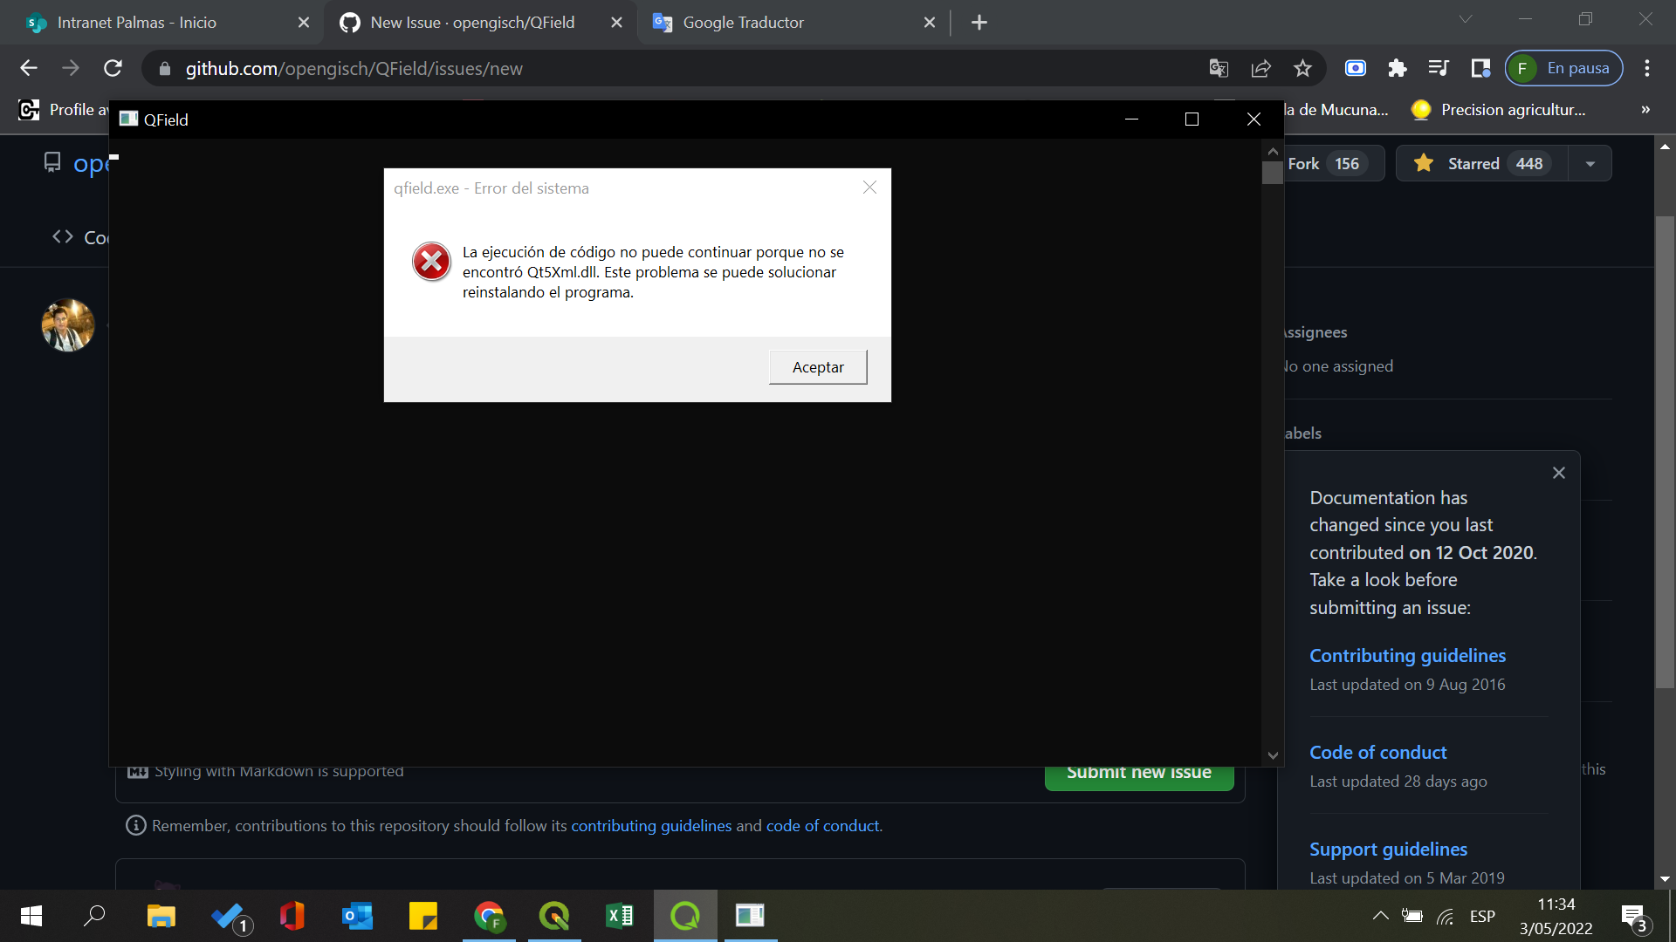Click inside the browser address bar
This screenshot has width=1676, height=942.
tap(611, 68)
